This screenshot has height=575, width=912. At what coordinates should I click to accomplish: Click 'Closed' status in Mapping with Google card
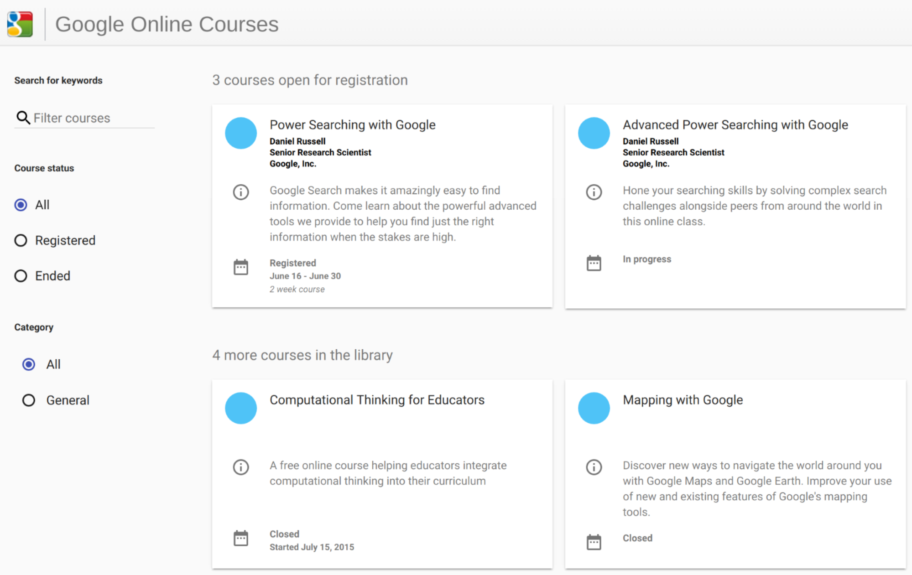pos(637,538)
